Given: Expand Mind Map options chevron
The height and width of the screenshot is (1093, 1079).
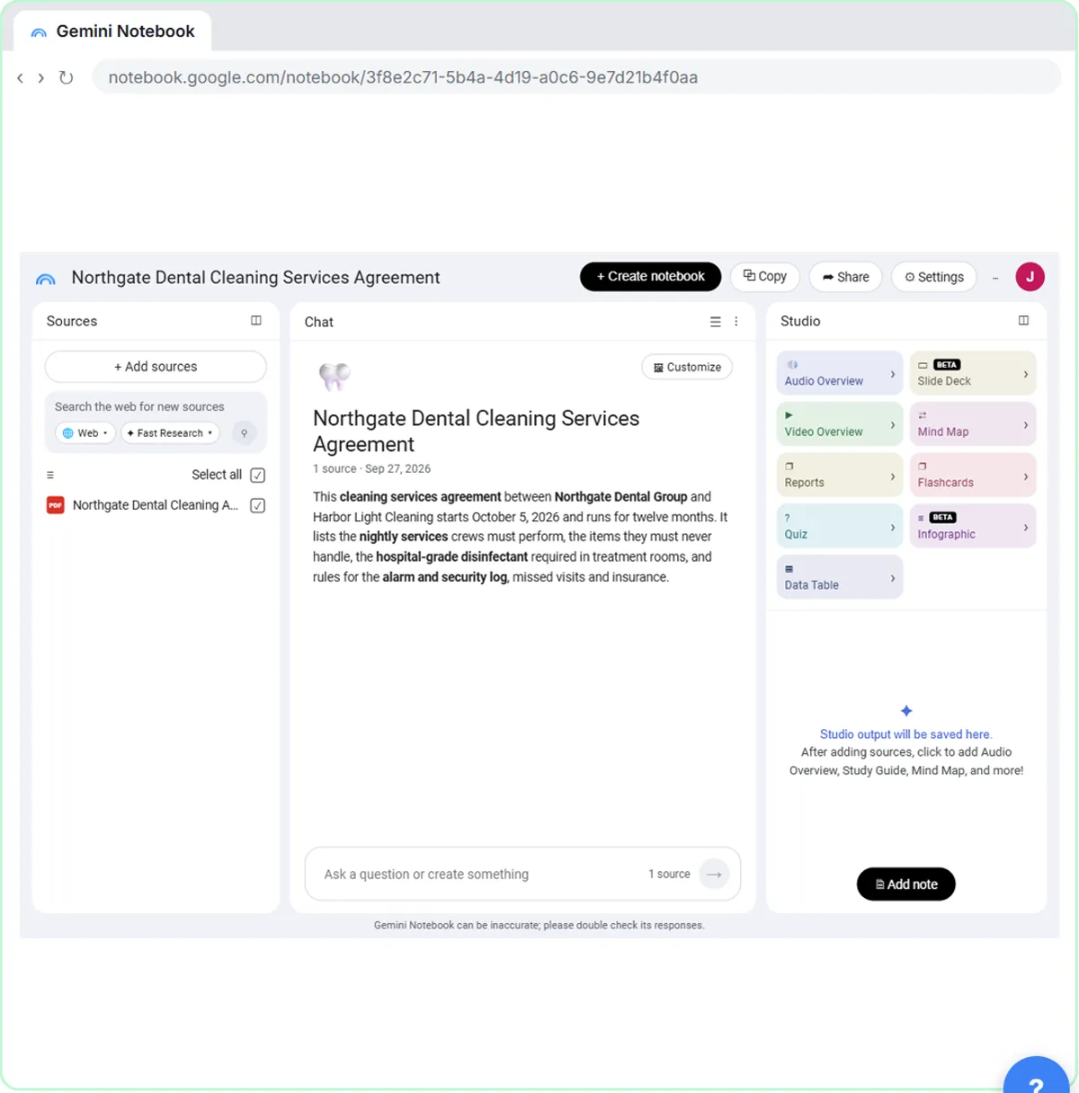Looking at the screenshot, I should 1026,424.
